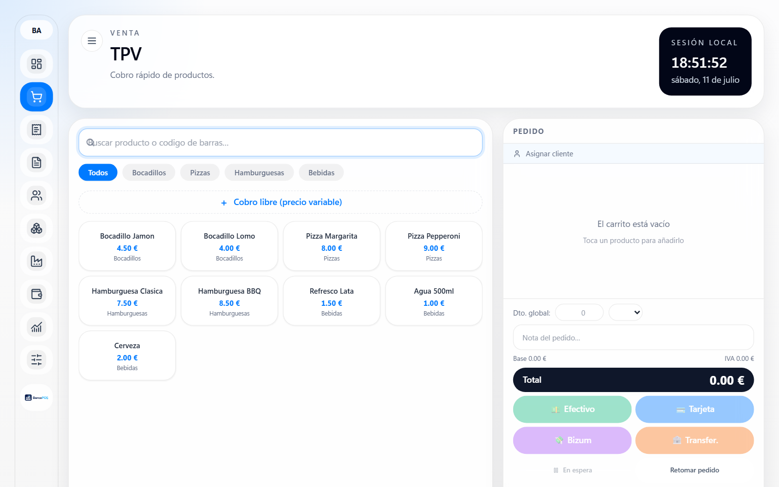Open the customers people sidebar icon
Screen dimensions: 779x487
37,195
